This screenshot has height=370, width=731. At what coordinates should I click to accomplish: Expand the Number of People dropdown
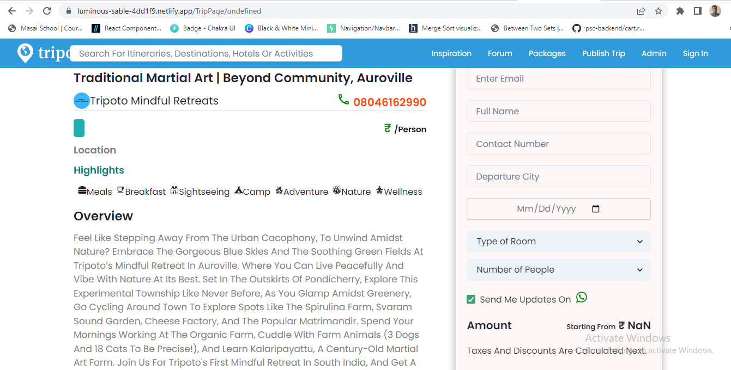(x=559, y=270)
